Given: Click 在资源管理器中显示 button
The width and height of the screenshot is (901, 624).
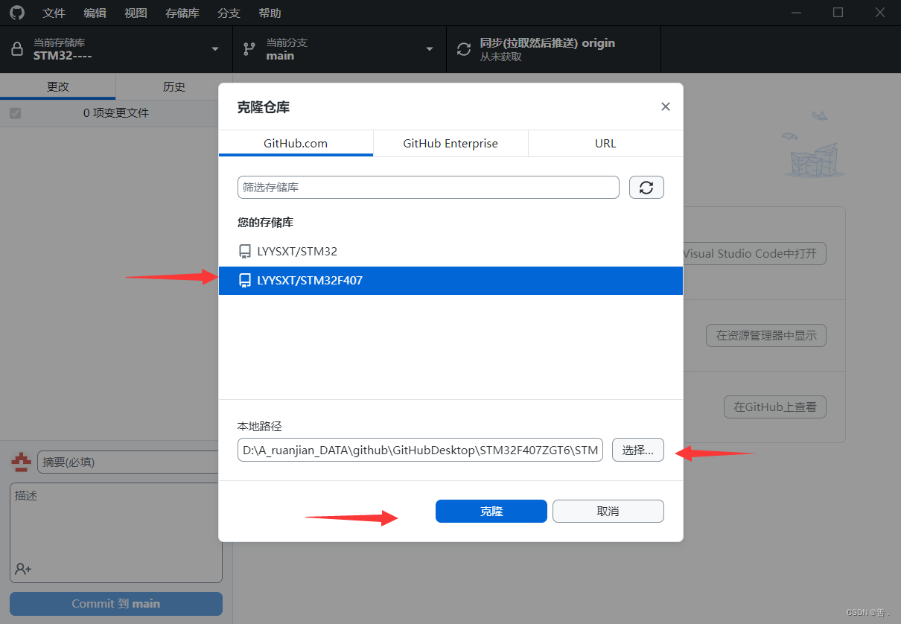Looking at the screenshot, I should 766,336.
